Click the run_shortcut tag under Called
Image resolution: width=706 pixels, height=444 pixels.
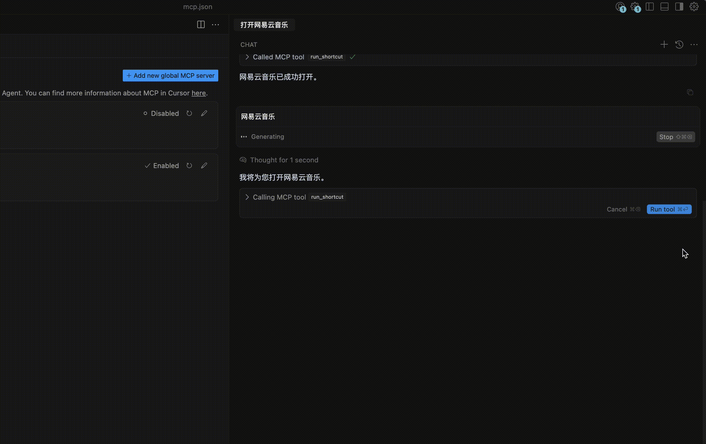[x=327, y=57]
